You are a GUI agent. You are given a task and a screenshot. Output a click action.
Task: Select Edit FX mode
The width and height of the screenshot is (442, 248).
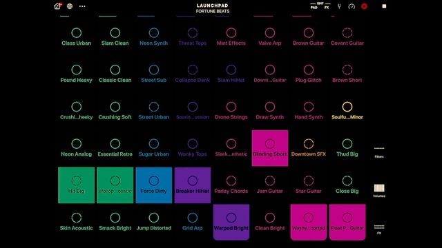pyautogui.click(x=327, y=8)
